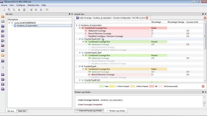The image size is (207, 116).
Task: Click the sidebar icon showing linked circles
Action: pyautogui.click(x=3, y=50)
